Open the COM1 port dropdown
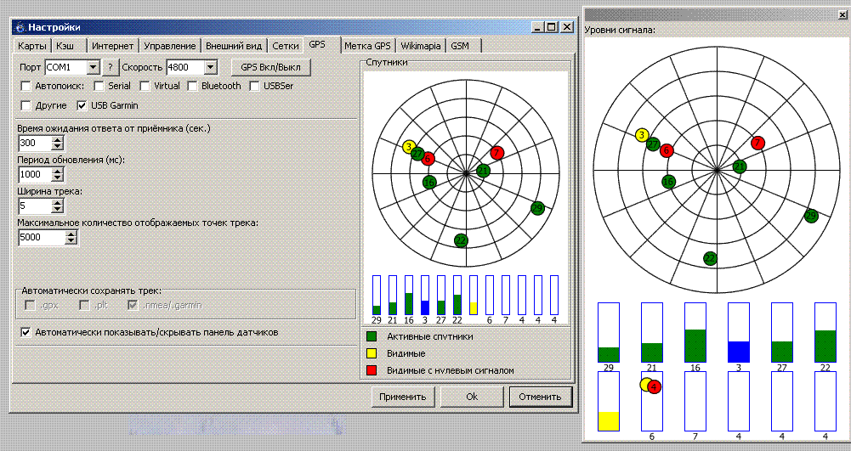 tap(93, 67)
